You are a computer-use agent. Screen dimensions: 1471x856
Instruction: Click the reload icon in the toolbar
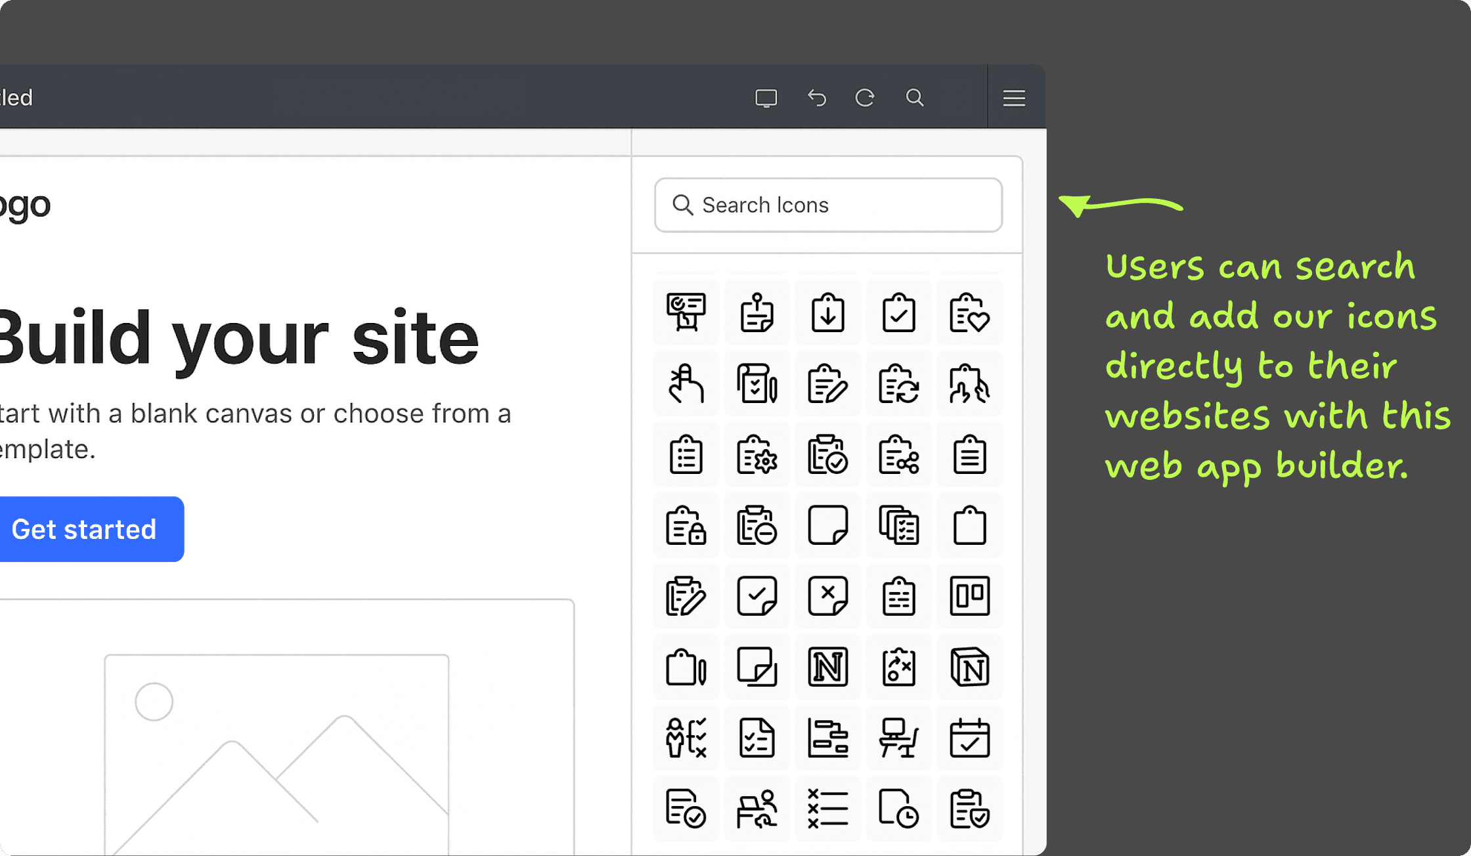click(865, 97)
